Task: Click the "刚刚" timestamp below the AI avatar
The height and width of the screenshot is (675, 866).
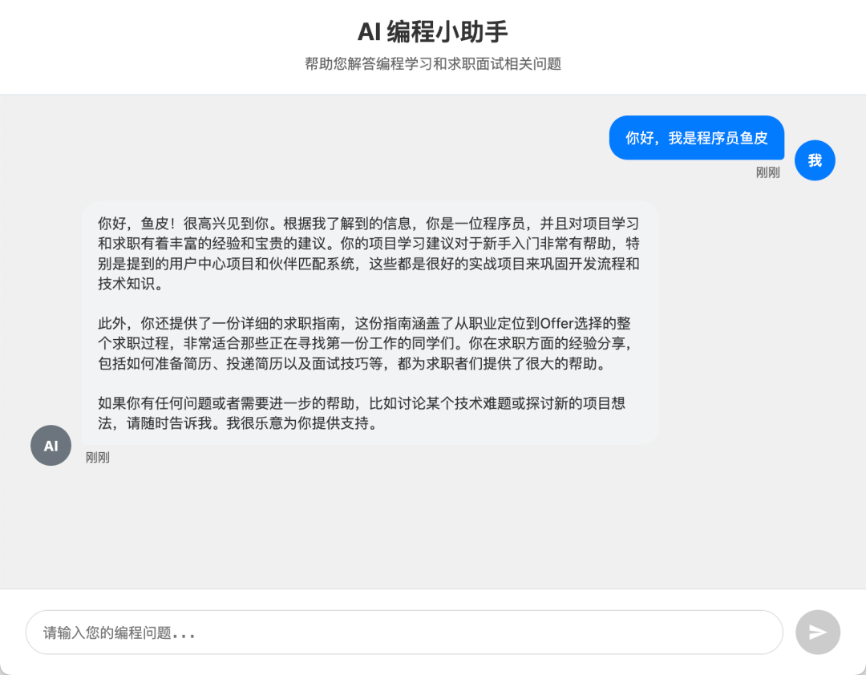Action: coord(98,458)
